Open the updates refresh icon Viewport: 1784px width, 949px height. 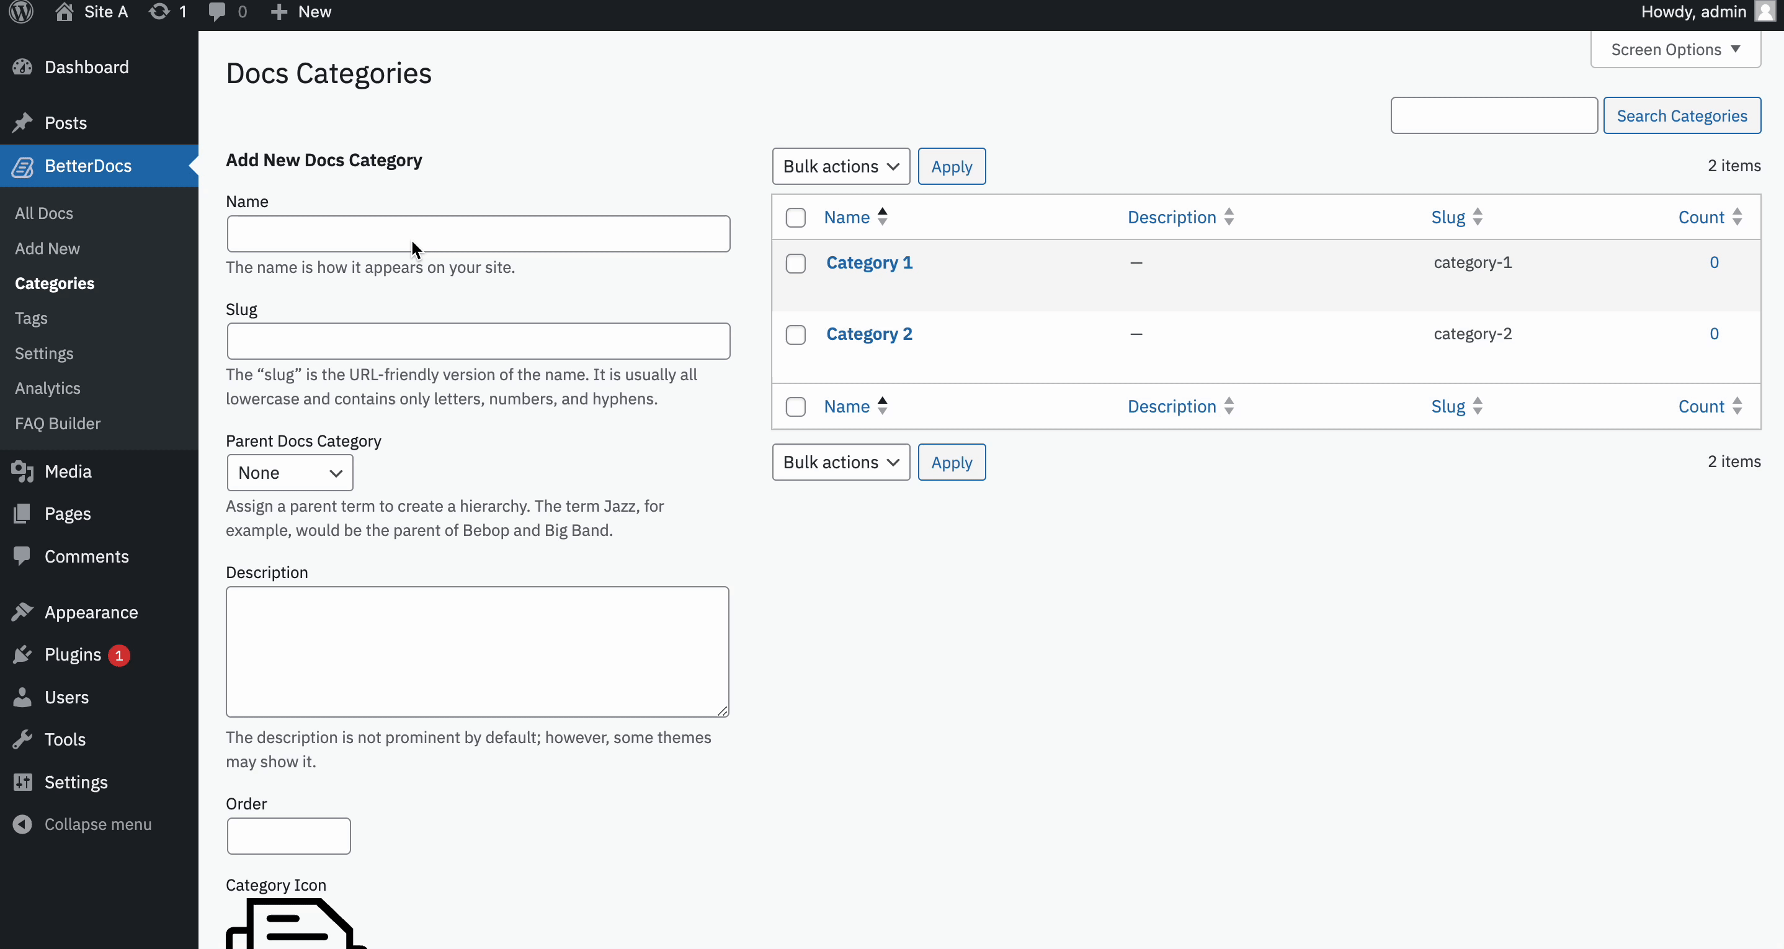pos(160,11)
